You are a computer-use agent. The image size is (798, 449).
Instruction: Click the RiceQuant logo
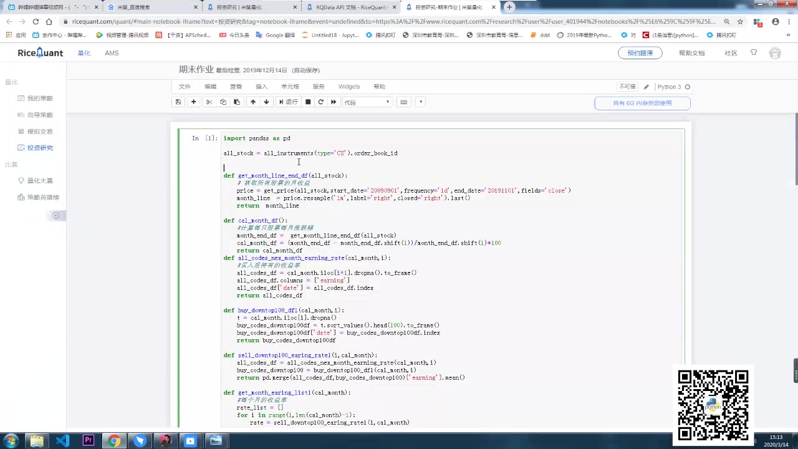click(41, 53)
